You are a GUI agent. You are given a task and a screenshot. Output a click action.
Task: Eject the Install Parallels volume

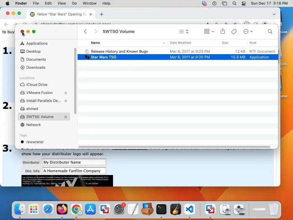[x=66, y=101]
